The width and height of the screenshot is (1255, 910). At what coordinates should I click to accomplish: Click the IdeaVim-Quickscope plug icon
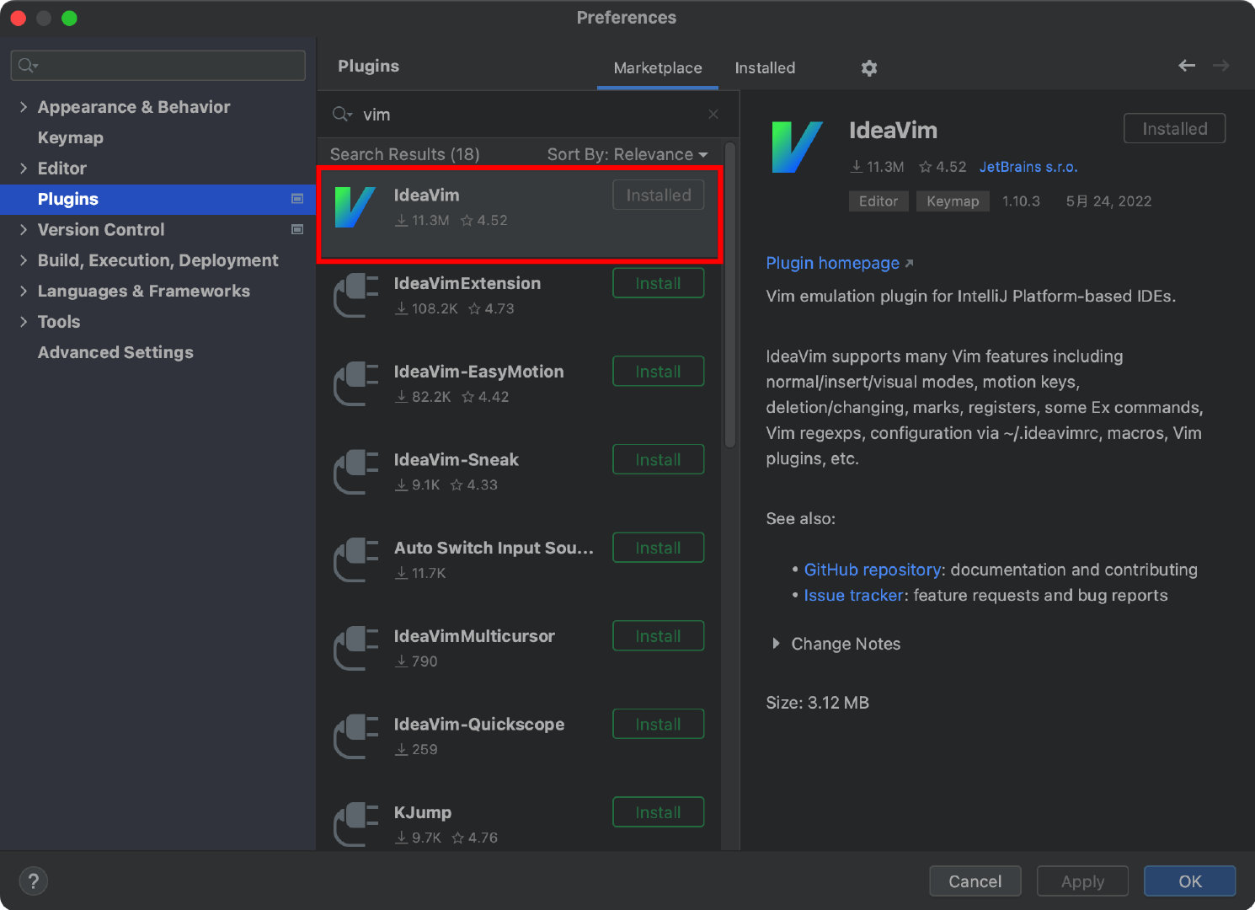click(355, 736)
